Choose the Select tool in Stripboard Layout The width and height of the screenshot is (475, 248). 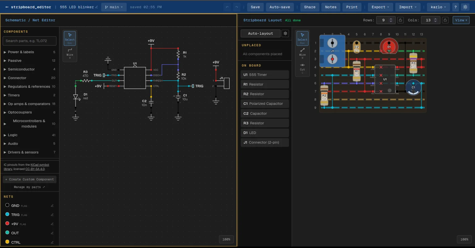[302, 38]
